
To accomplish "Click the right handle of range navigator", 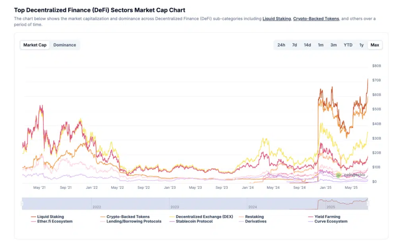I will click(368, 204).
